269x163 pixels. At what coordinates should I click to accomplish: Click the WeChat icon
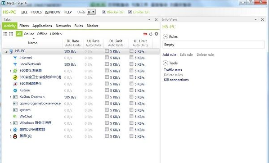click(15, 117)
